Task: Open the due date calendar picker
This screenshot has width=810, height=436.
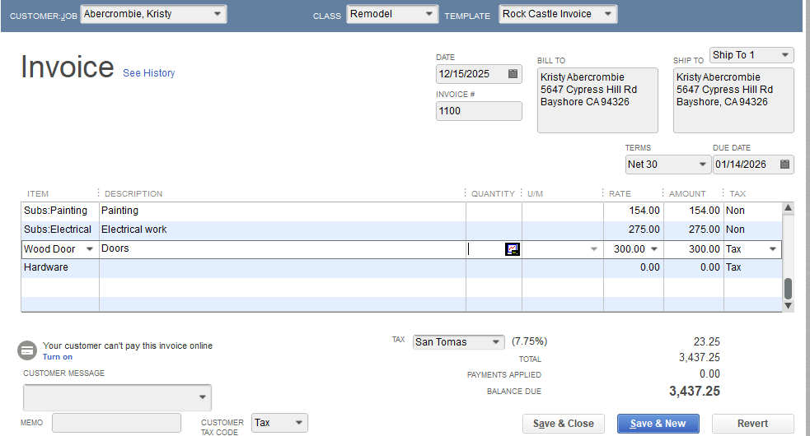Action: [784, 165]
